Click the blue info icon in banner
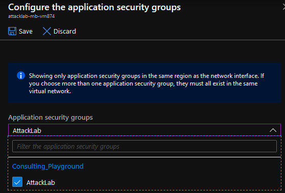The width and height of the screenshot is (285, 193). tap(21, 75)
